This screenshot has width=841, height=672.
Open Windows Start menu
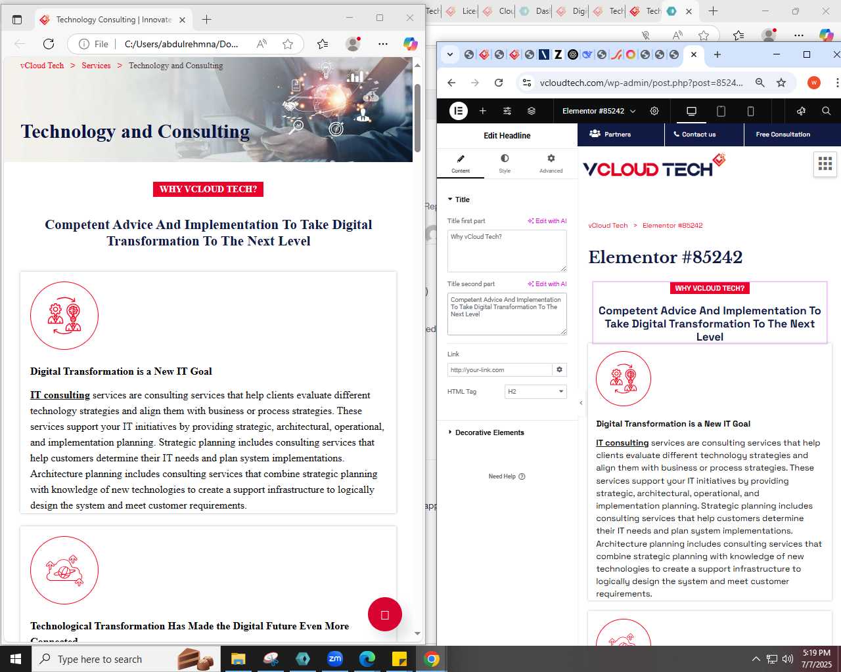pyautogui.click(x=16, y=659)
